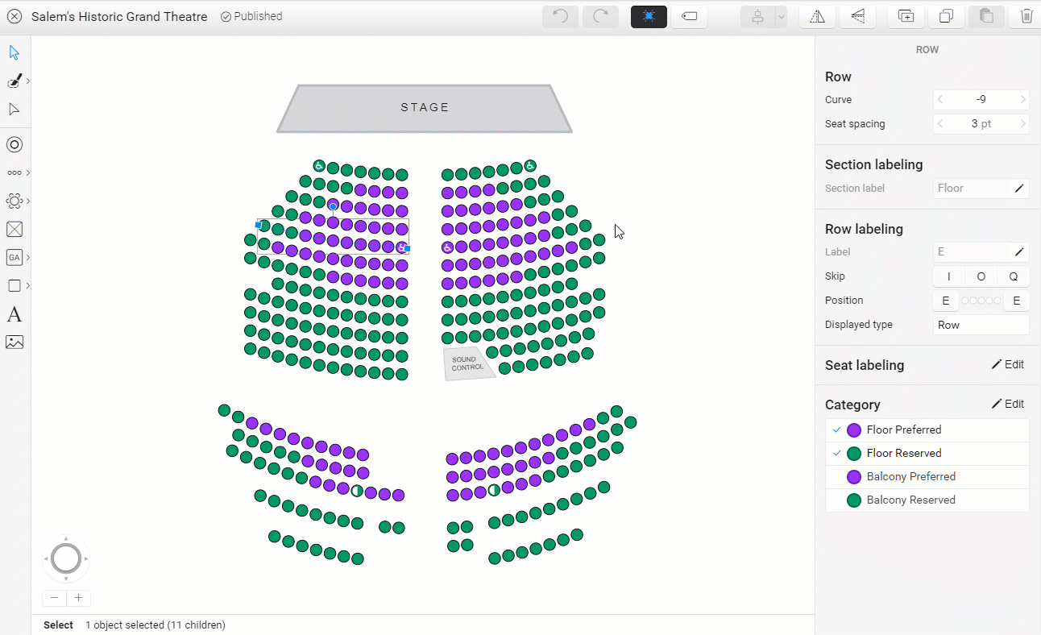Image resolution: width=1041 pixels, height=635 pixels.
Task: Pick the Row drawing tool
Action: coord(14,172)
